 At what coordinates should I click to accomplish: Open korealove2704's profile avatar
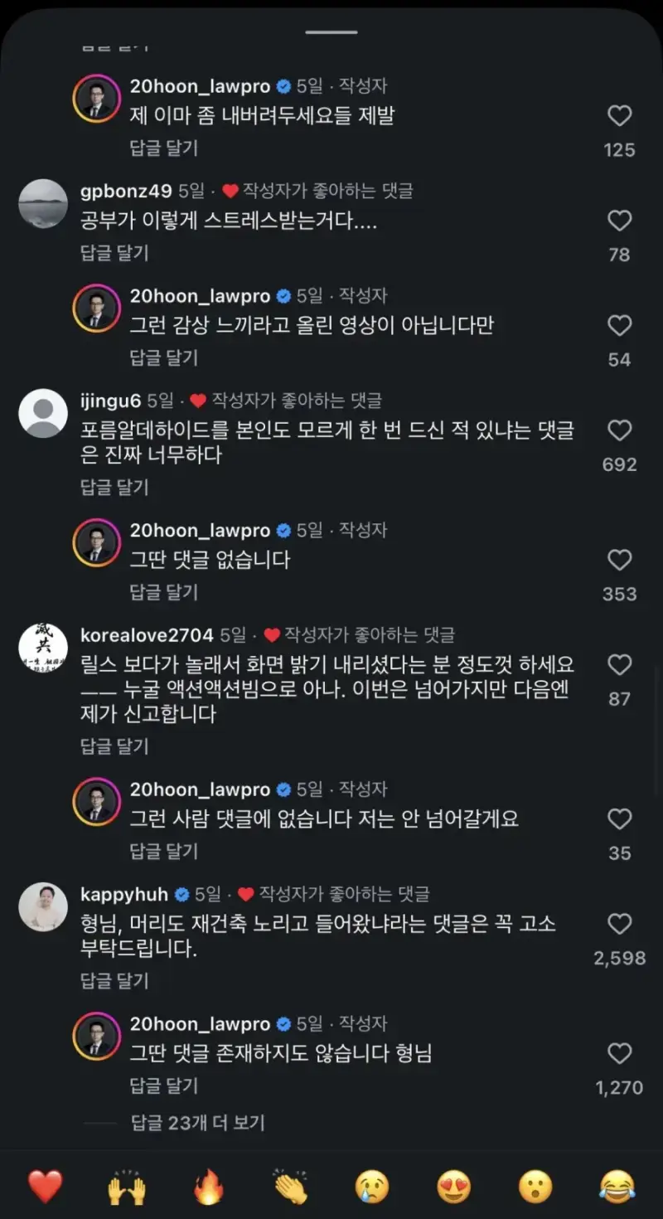tap(43, 647)
